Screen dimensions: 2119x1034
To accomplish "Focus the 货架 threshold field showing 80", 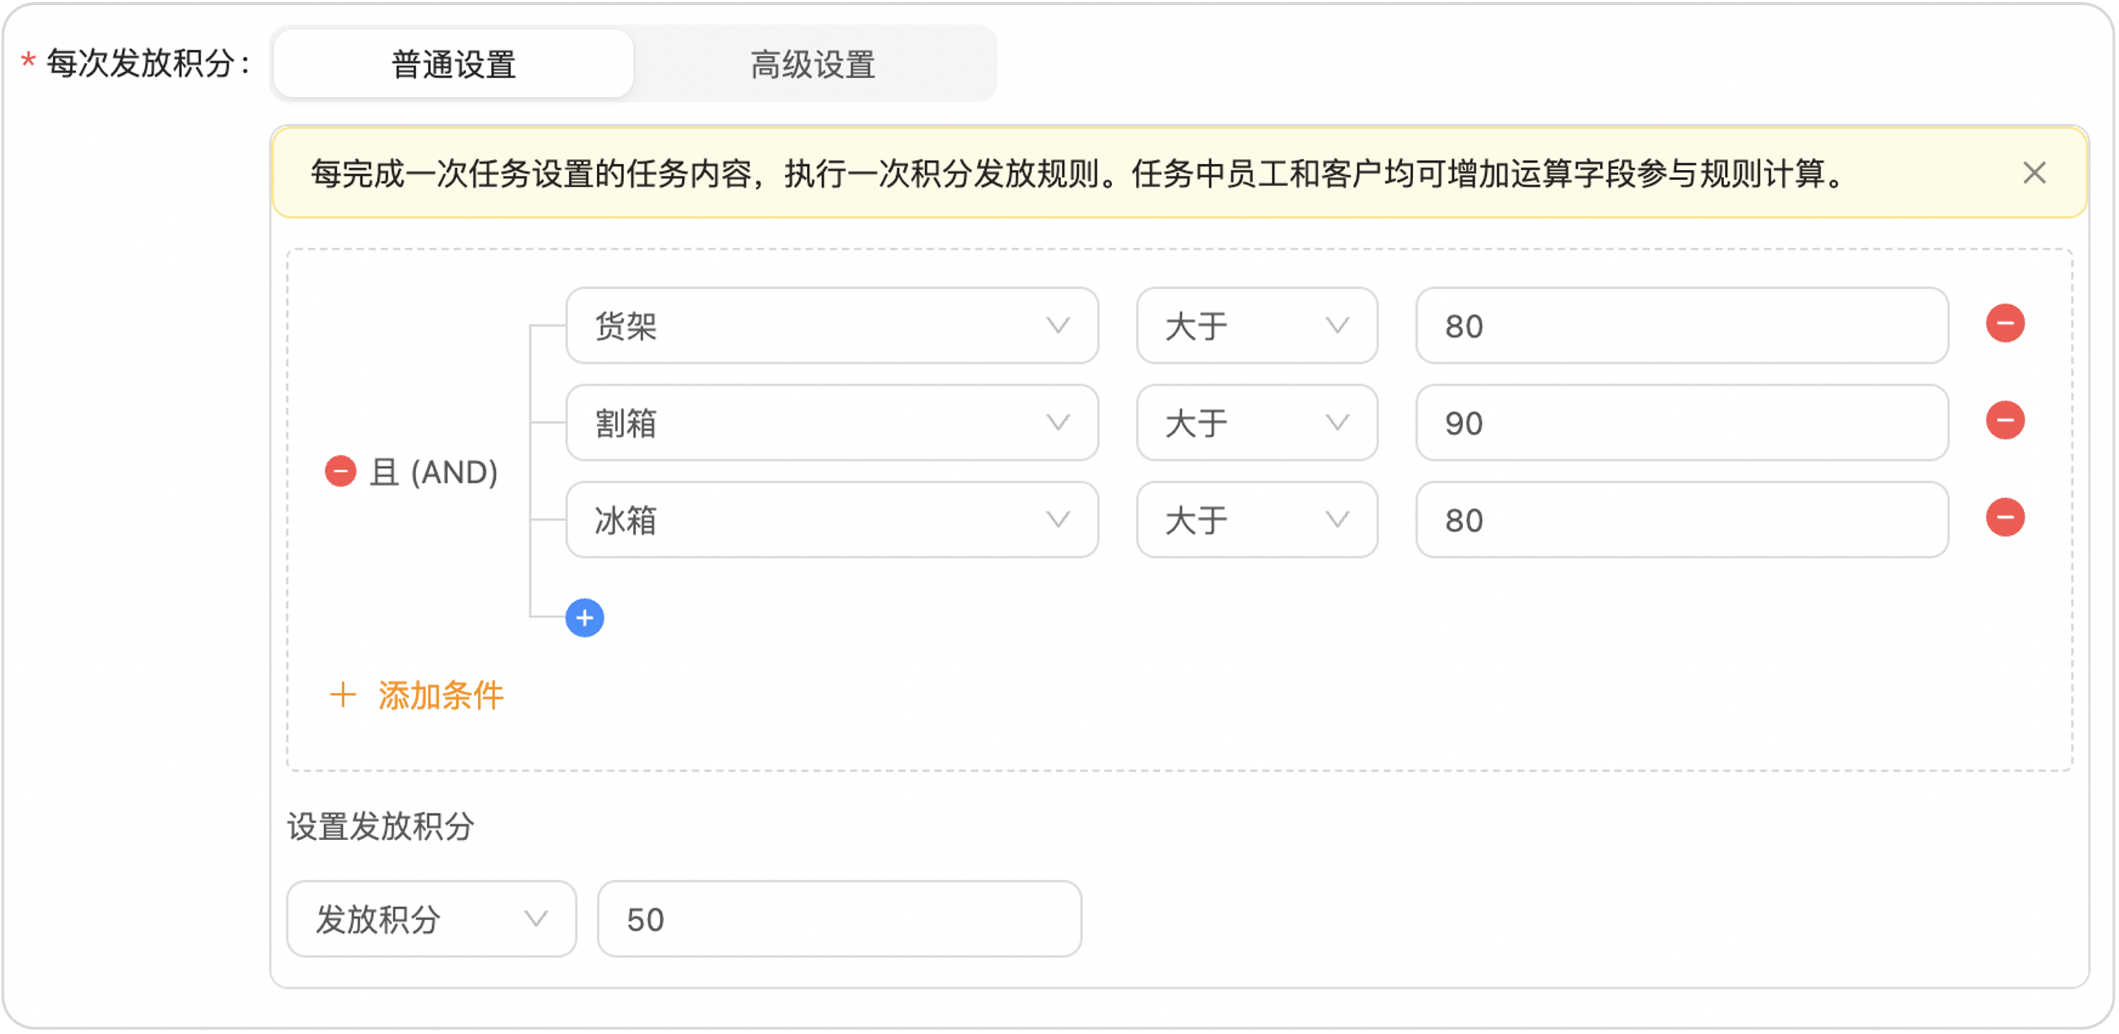I will pyautogui.click(x=1681, y=326).
